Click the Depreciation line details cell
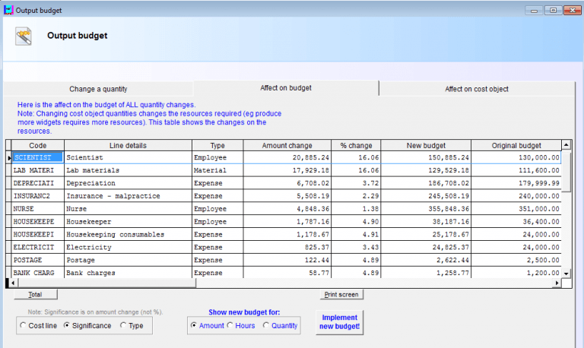Image resolution: width=584 pixels, height=348 pixels. [128, 183]
